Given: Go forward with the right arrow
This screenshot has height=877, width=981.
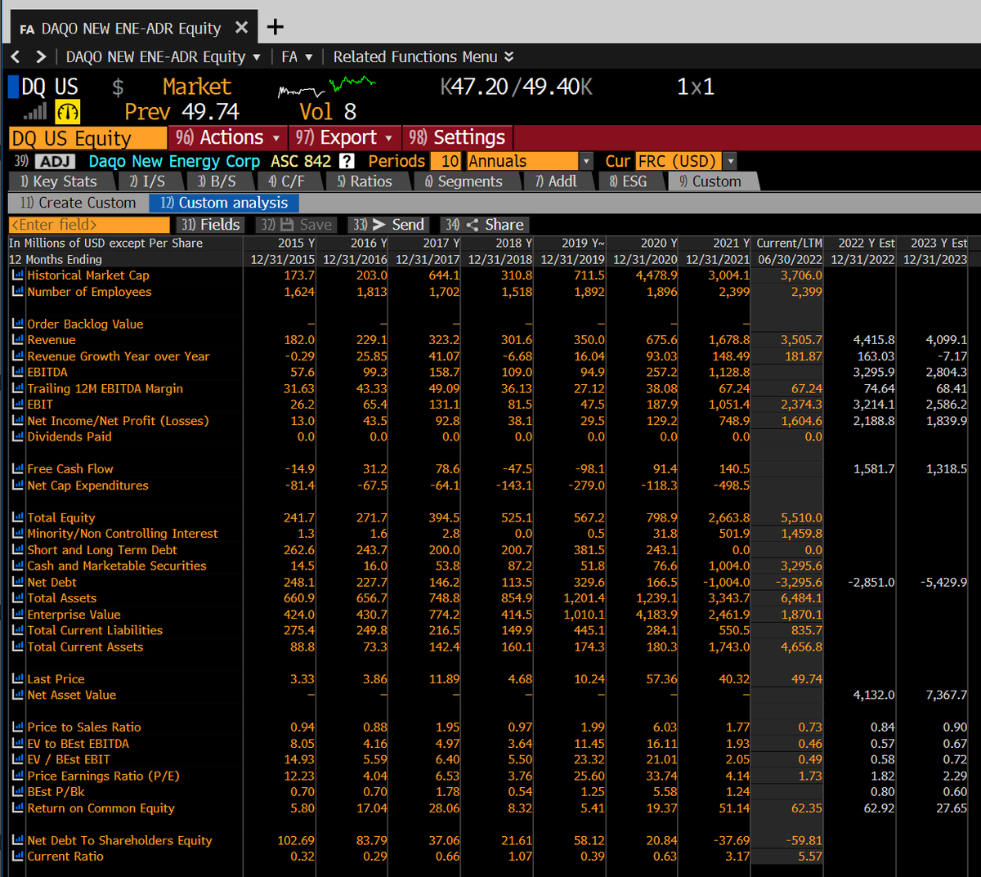Looking at the screenshot, I should 41,56.
